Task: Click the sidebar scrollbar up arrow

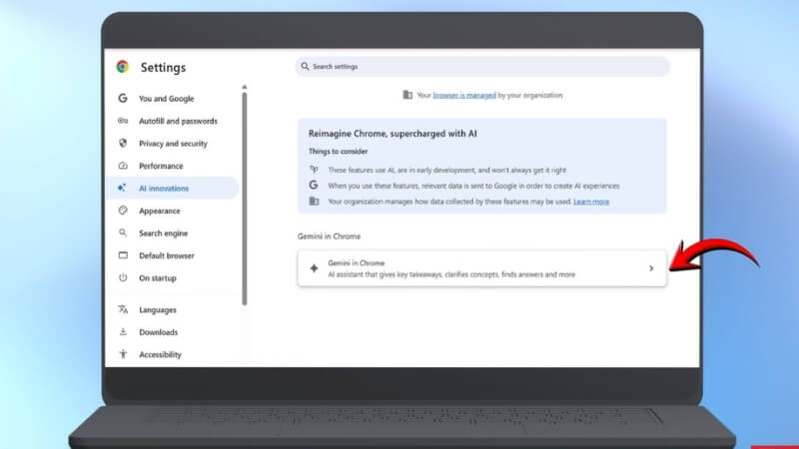Action: [x=245, y=87]
